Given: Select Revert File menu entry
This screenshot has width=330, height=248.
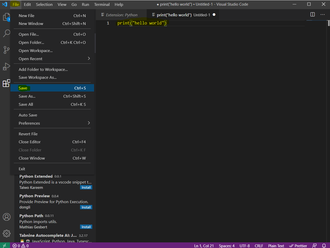Looking at the screenshot, I should pyautogui.click(x=52, y=134).
